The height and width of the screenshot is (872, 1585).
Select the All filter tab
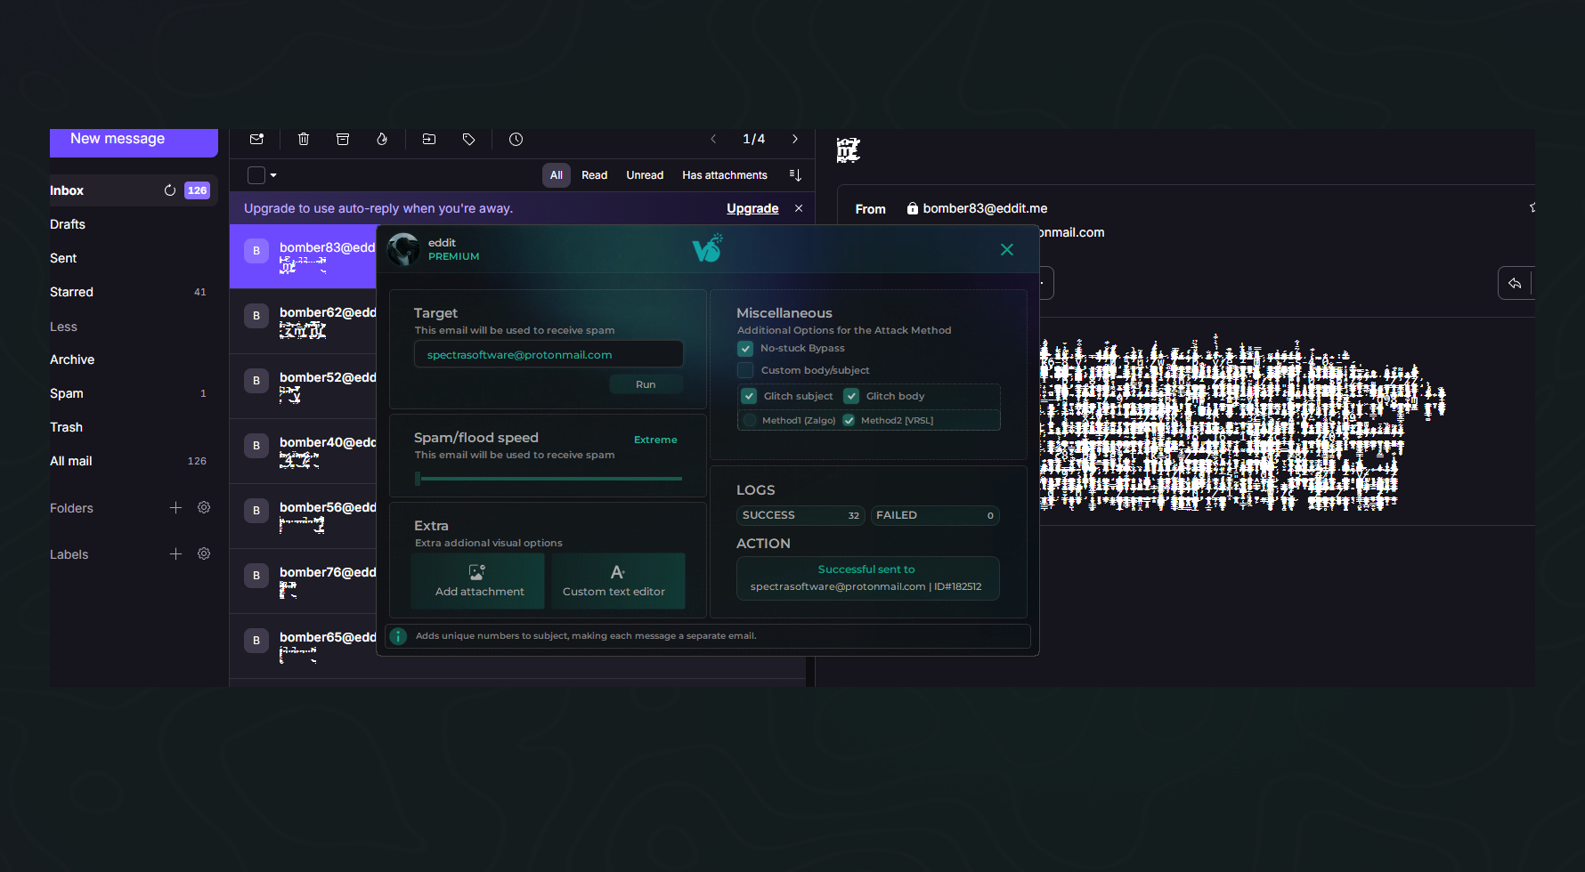point(557,175)
